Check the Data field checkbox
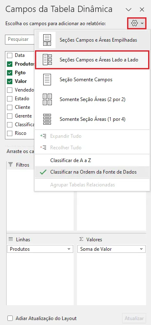 [x=10, y=55]
